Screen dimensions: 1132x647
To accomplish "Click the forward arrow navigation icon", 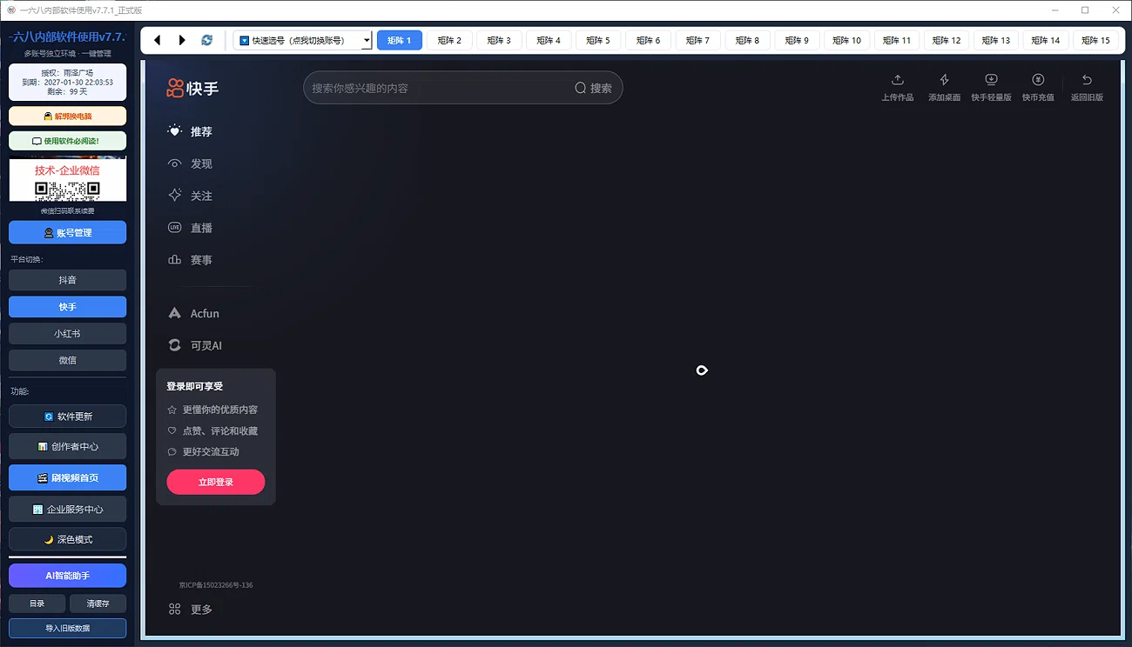I will click(182, 40).
